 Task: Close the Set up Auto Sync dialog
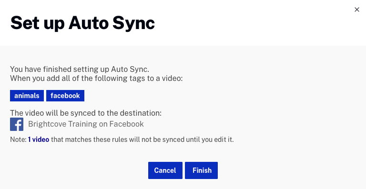(x=356, y=10)
